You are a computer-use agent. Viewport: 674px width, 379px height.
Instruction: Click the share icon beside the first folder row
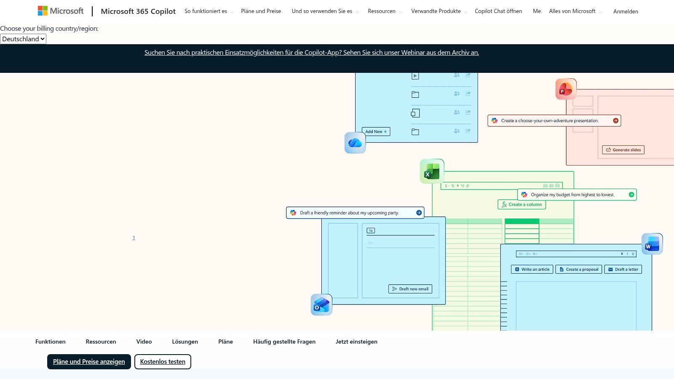coord(468,94)
